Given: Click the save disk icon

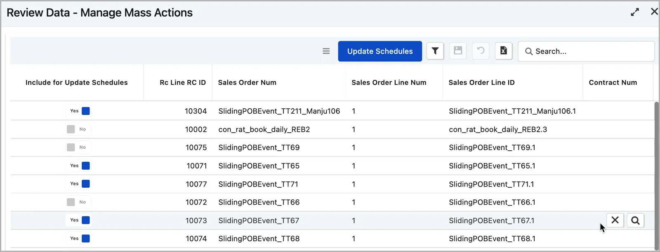Looking at the screenshot, I should point(458,51).
